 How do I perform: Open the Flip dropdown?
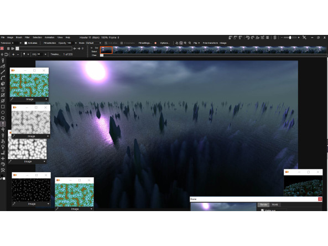pos(196,43)
